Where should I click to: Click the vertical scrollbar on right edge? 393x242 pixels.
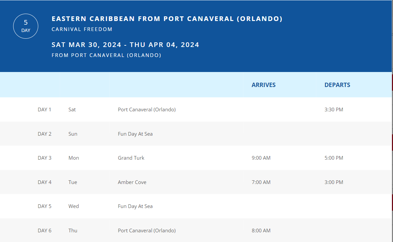click(x=392, y=121)
